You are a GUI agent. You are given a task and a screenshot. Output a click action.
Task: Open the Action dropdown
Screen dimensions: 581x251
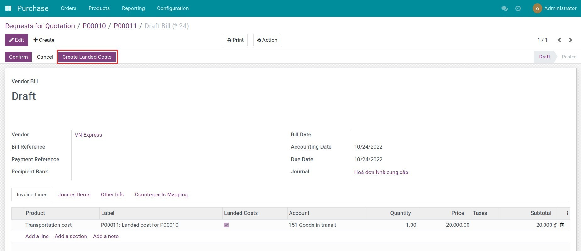point(267,40)
